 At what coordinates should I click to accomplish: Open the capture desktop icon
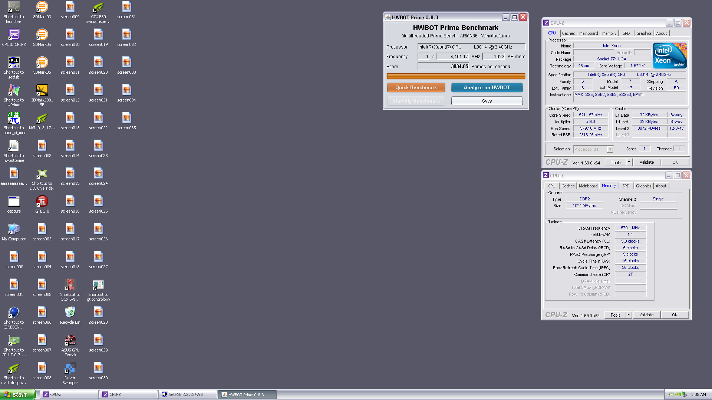click(x=14, y=204)
